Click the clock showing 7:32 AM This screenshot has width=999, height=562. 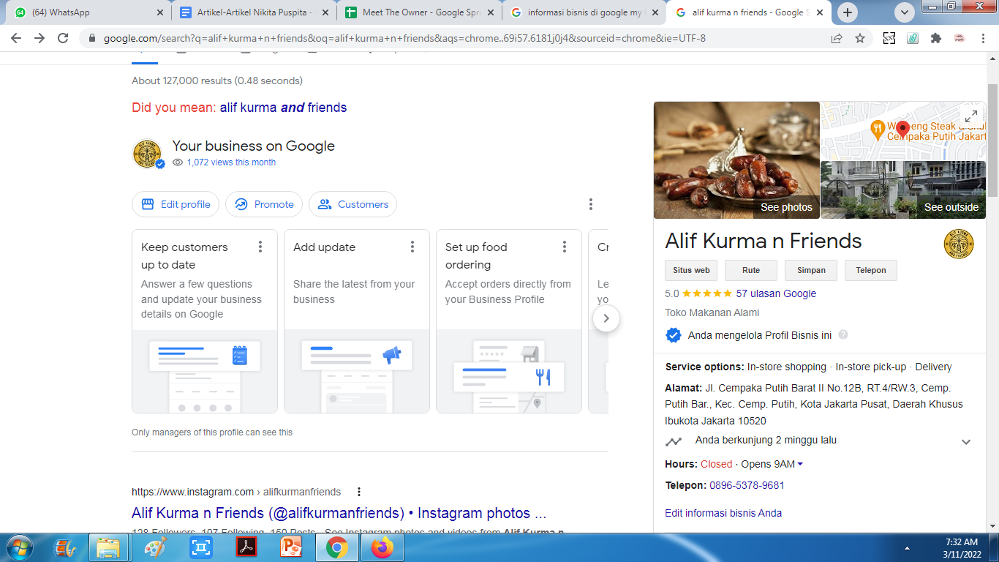coord(962,542)
